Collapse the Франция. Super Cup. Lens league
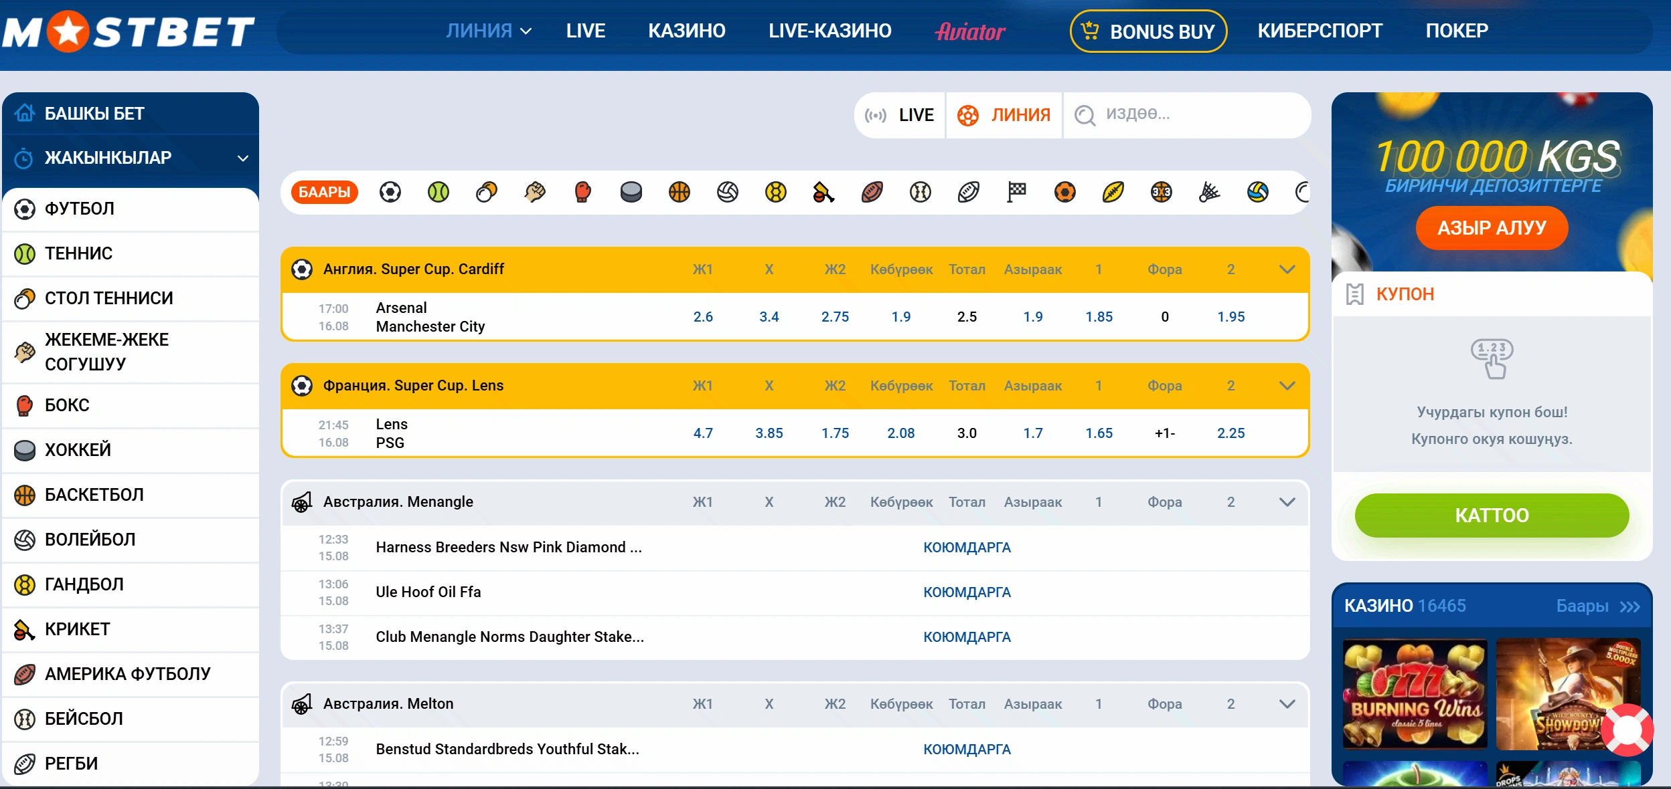The width and height of the screenshot is (1671, 789). click(x=1287, y=386)
